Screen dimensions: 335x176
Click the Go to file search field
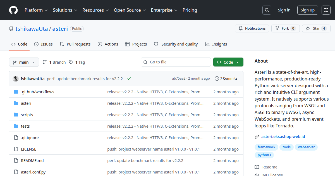click(x=176, y=62)
